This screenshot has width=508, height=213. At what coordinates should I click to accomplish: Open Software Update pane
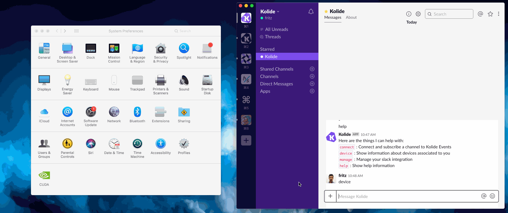click(91, 116)
